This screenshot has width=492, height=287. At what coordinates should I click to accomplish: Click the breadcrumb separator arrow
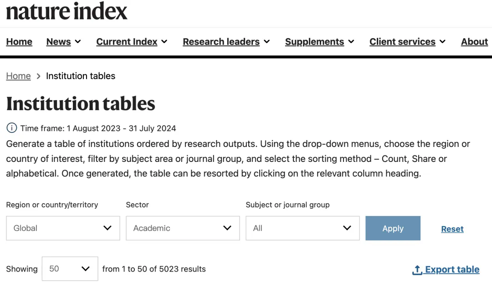pos(38,76)
